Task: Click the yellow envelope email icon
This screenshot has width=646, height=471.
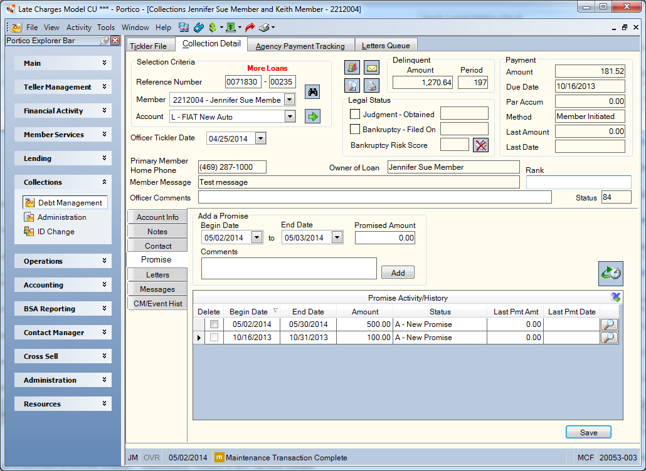Action: [372, 67]
